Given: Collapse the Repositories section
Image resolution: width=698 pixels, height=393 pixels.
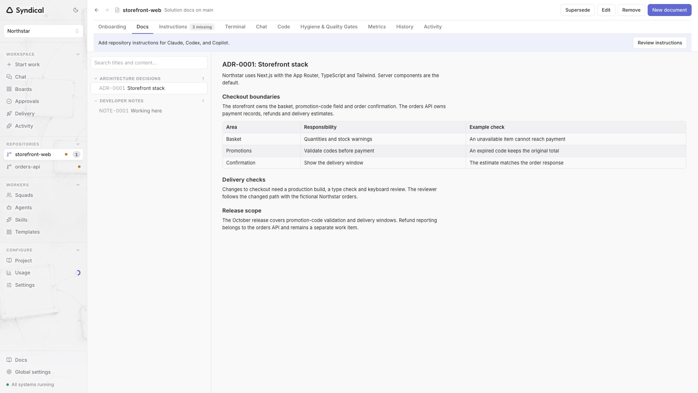Looking at the screenshot, I should (78, 144).
